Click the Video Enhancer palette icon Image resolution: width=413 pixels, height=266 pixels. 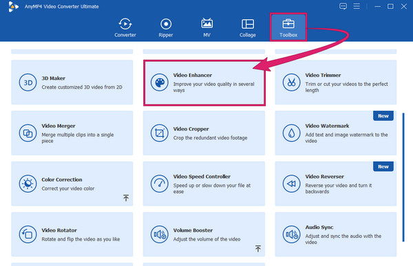pyautogui.click(x=160, y=82)
